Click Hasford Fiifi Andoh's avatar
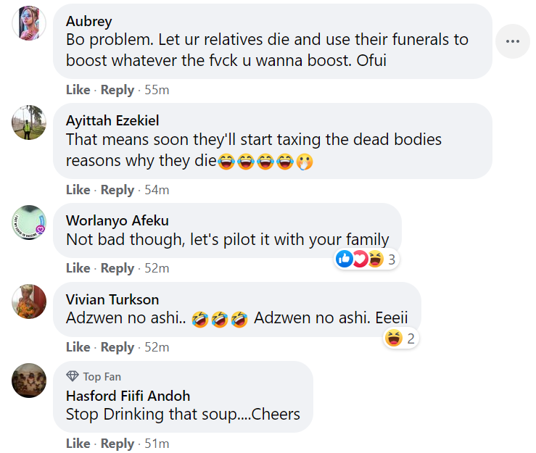The height and width of the screenshot is (453, 536). (29, 380)
